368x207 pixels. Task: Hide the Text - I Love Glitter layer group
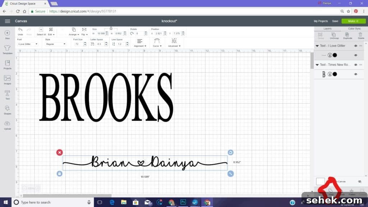coord(355,46)
